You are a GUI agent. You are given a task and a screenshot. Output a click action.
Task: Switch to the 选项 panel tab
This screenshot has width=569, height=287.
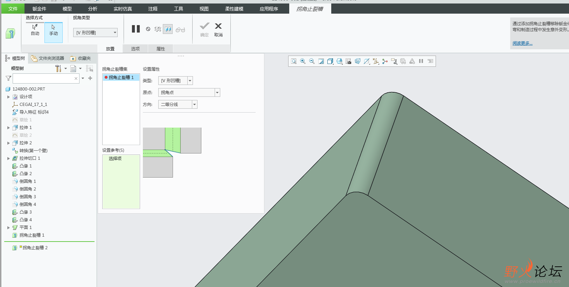[136, 49]
